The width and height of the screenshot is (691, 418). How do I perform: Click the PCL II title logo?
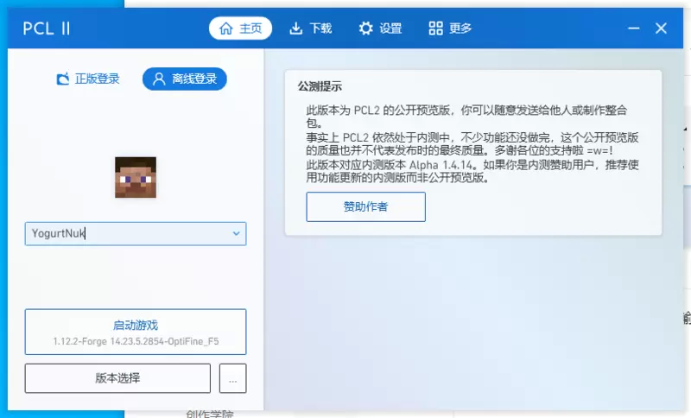click(x=47, y=28)
